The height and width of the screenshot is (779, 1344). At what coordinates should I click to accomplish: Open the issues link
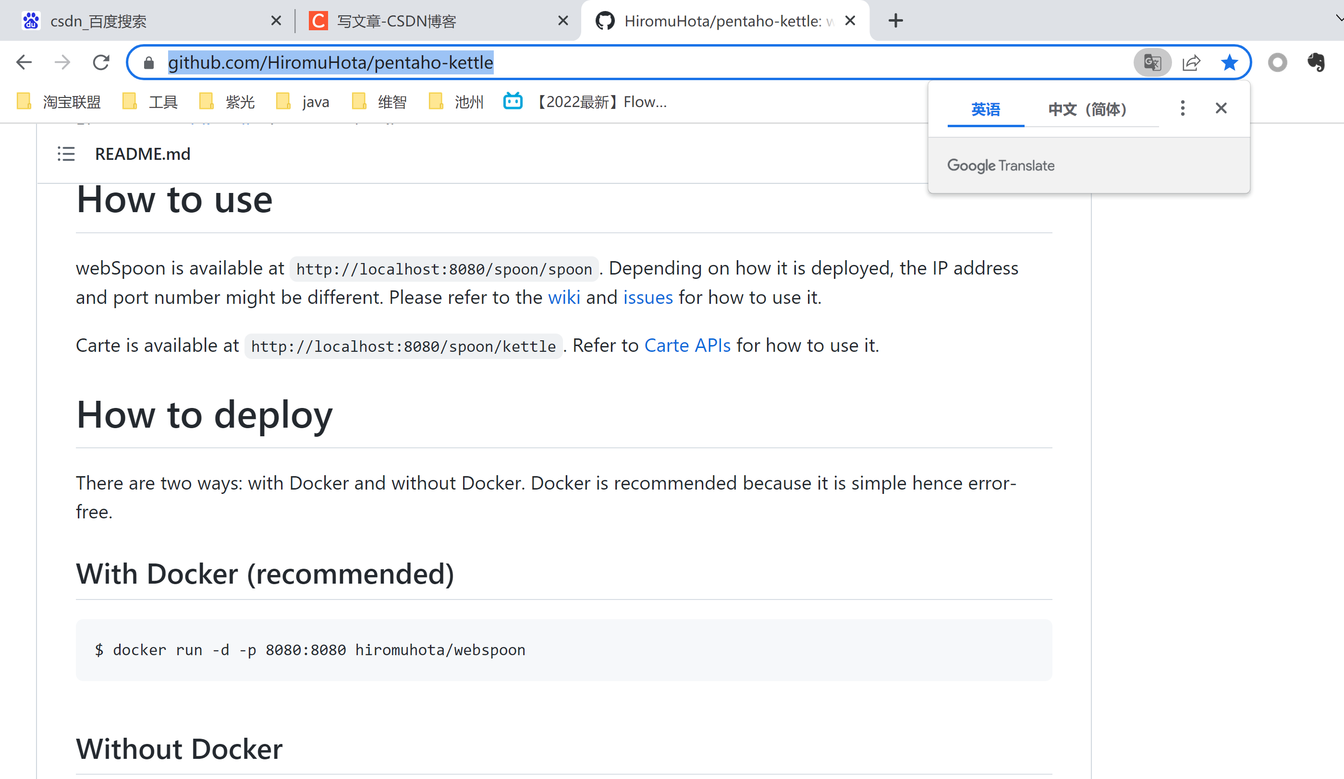click(x=648, y=297)
